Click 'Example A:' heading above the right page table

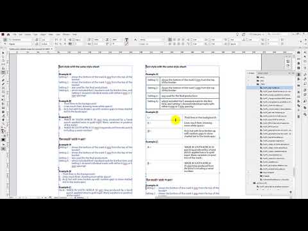(152, 74)
